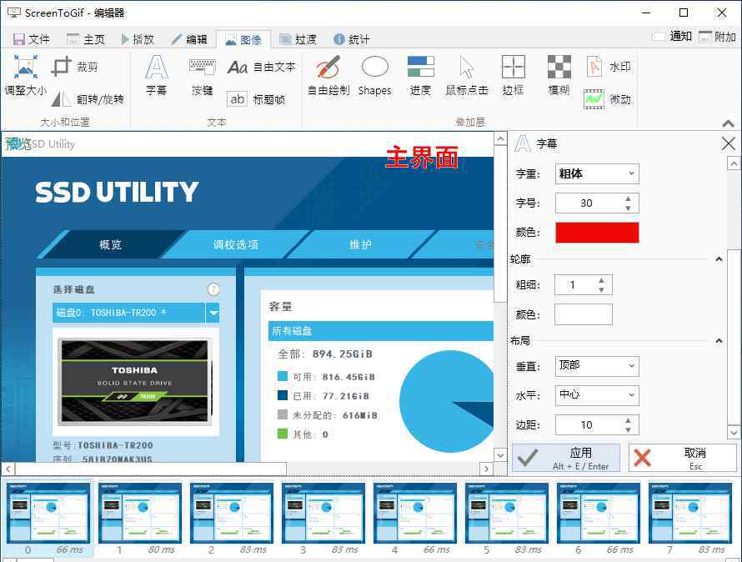The width and height of the screenshot is (742, 562).
Task: Open the 文件 tab
Action: [32, 39]
